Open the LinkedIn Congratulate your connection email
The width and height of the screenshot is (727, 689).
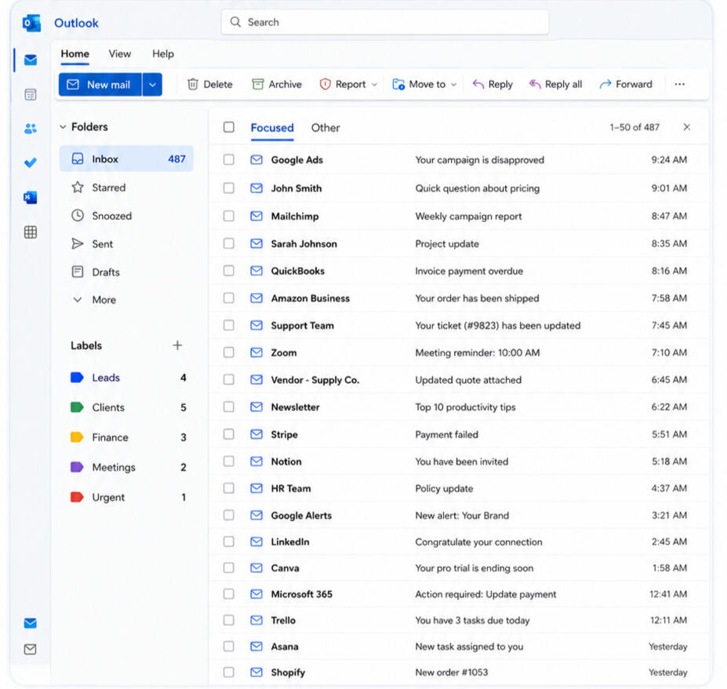459,541
